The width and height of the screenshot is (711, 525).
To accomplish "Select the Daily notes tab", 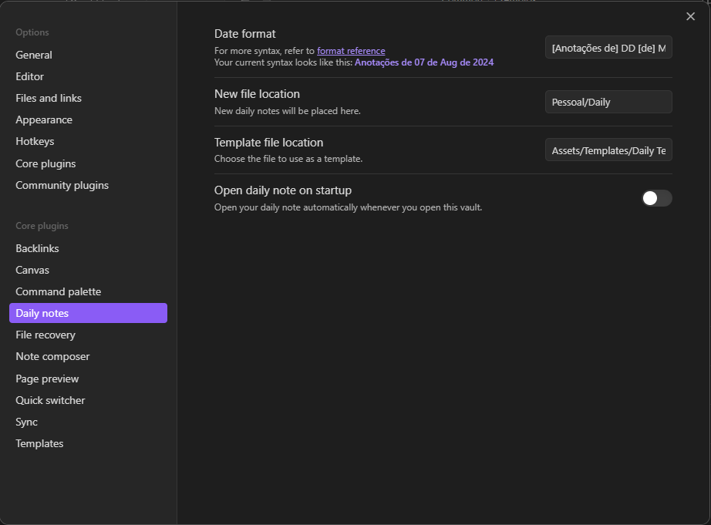I will [x=89, y=313].
